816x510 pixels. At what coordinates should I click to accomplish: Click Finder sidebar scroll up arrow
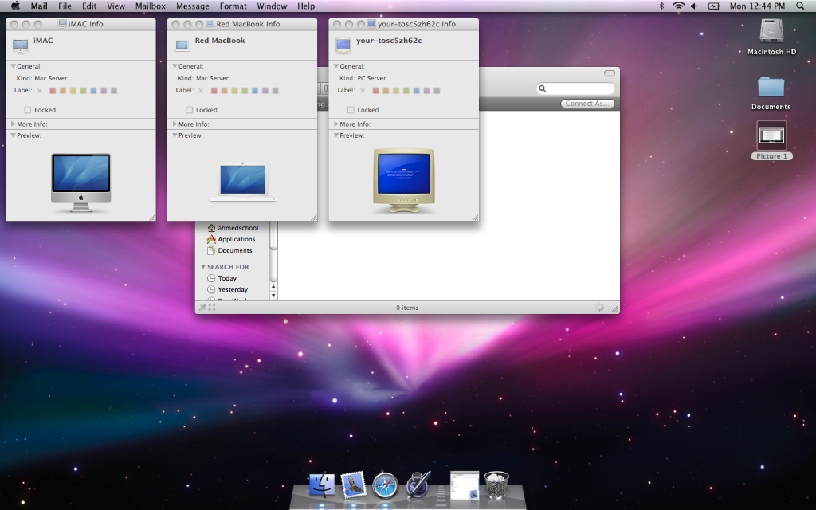click(x=274, y=287)
